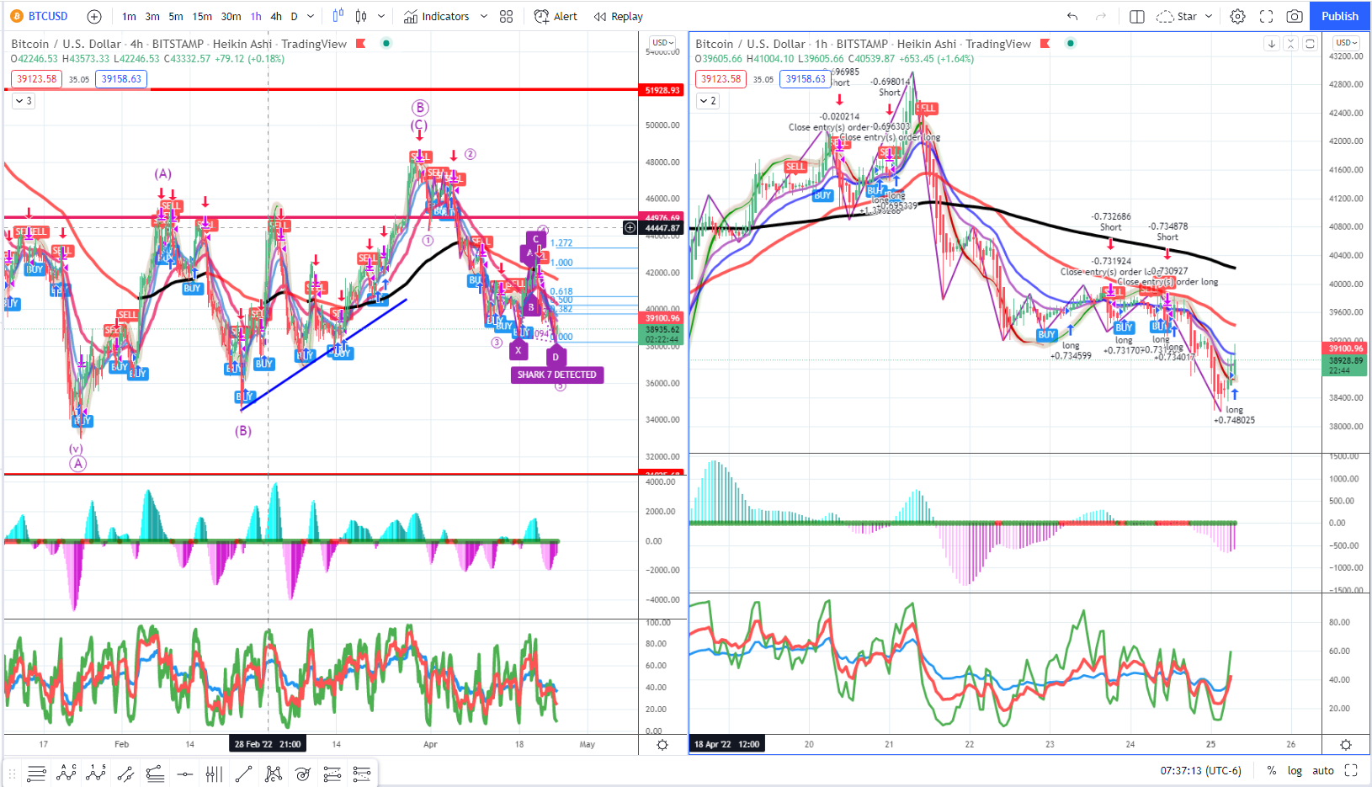Click the flag icon next to left chart title
The width and height of the screenshot is (1372, 787).
pyautogui.click(x=360, y=43)
